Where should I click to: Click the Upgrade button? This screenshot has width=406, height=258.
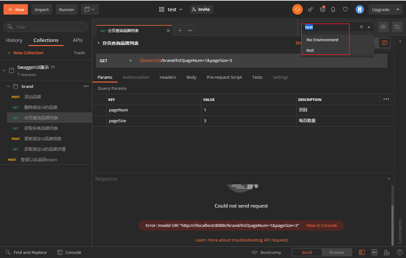pos(381,10)
